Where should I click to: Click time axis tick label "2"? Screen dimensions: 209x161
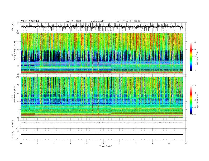tap(54, 143)
